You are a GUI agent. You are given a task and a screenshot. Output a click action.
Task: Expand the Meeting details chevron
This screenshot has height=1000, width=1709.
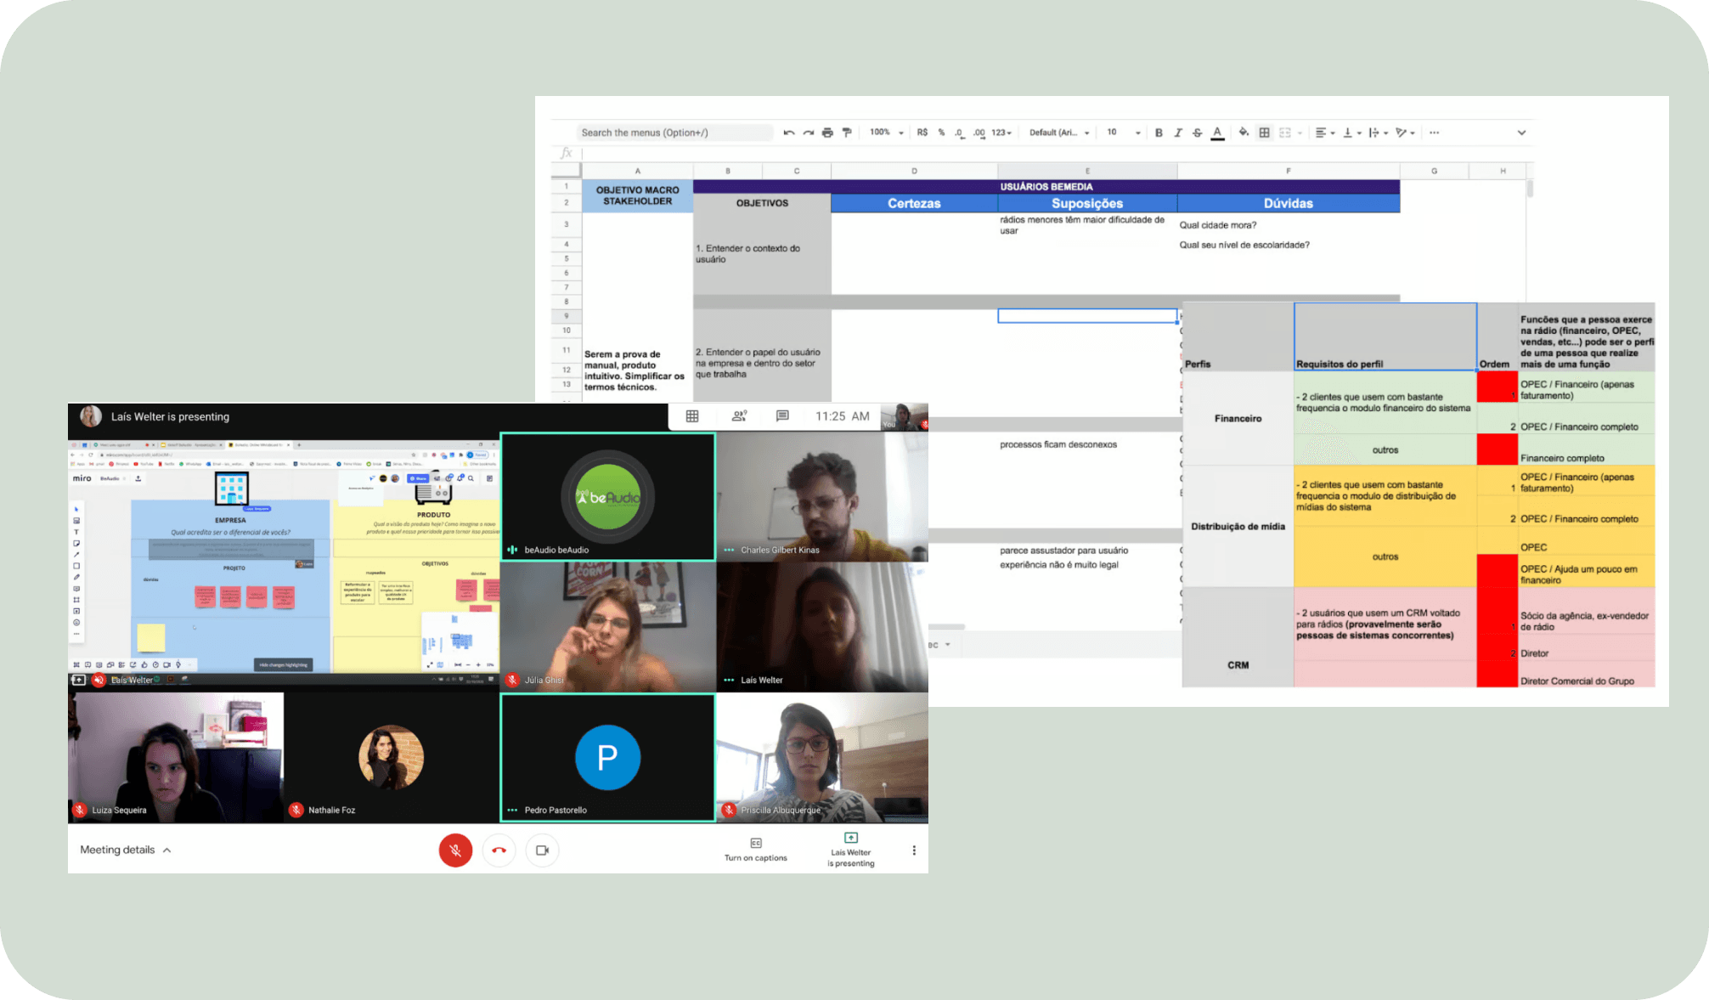point(167,850)
